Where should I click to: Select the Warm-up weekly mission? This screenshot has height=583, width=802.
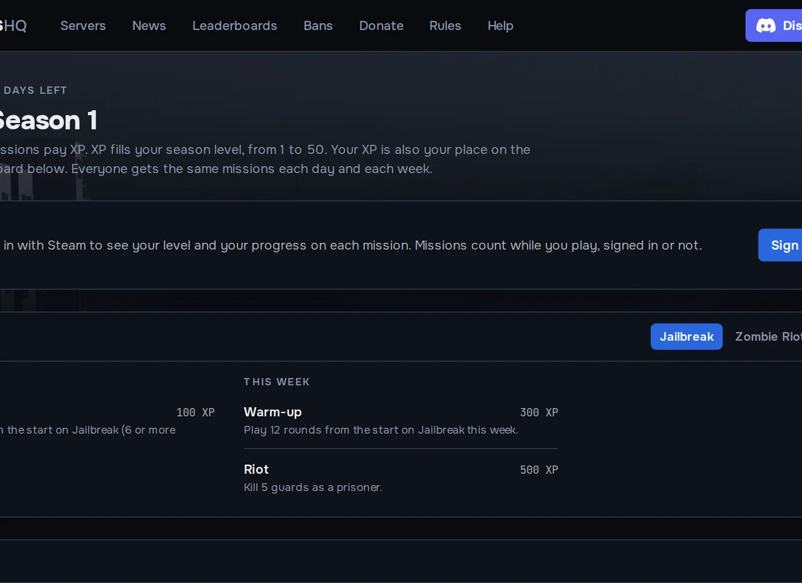pyautogui.click(x=401, y=420)
